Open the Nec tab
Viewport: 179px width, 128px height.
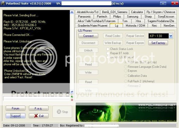[154, 26]
